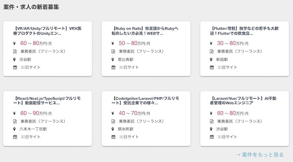
Task: Open the Laravel/Vue AI不動産管理 job title
Action: point(243,101)
